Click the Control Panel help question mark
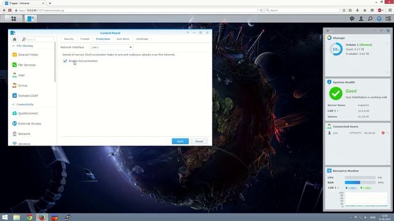Screen dimensions: 394x221 tap(187, 33)
